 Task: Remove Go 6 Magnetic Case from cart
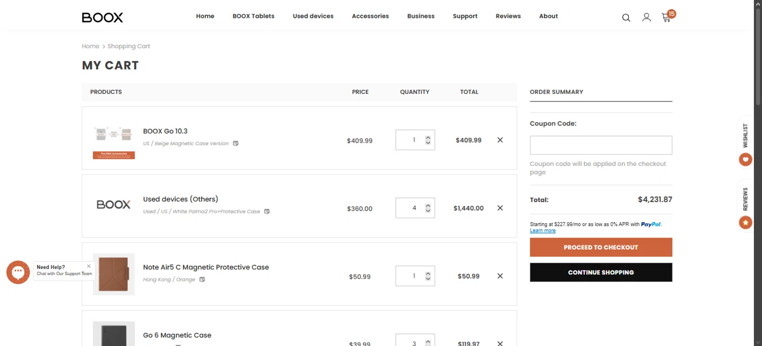(500, 343)
